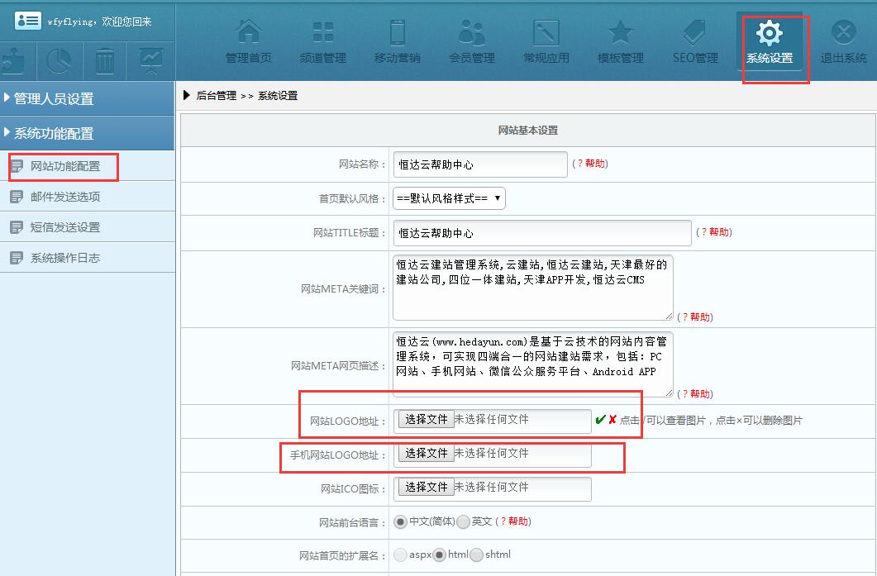This screenshot has width=877, height=576.
Task: Open 首页默认风格 style dropdown
Action: pyautogui.click(x=449, y=198)
